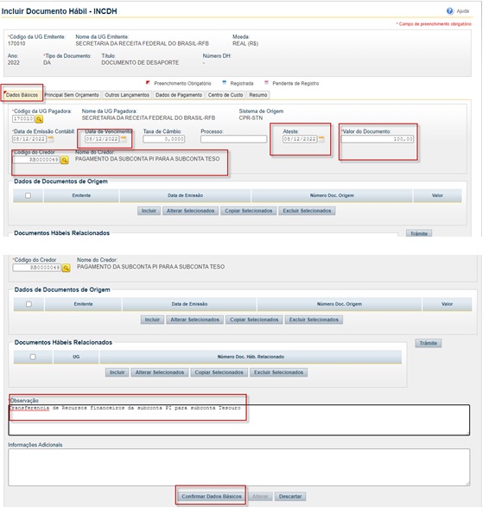Search Código do Credor in lower panel

tap(67, 268)
